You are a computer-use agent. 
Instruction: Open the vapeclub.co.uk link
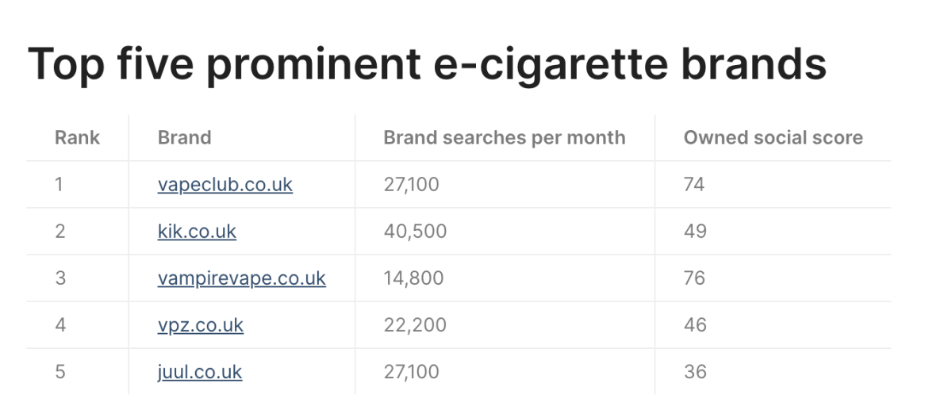(225, 185)
